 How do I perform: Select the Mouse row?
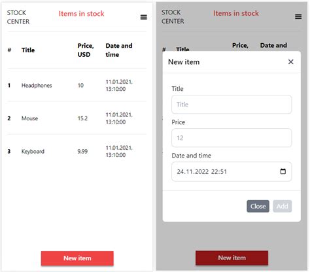[77, 118]
